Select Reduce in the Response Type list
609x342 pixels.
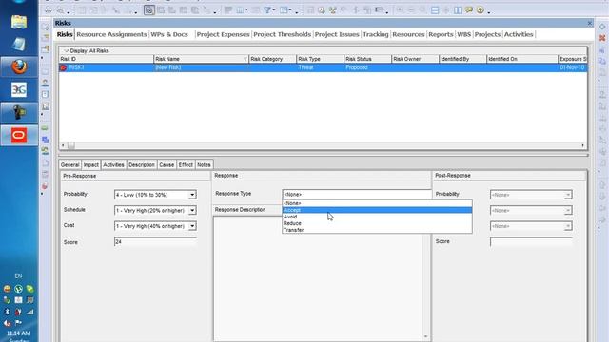377,223
